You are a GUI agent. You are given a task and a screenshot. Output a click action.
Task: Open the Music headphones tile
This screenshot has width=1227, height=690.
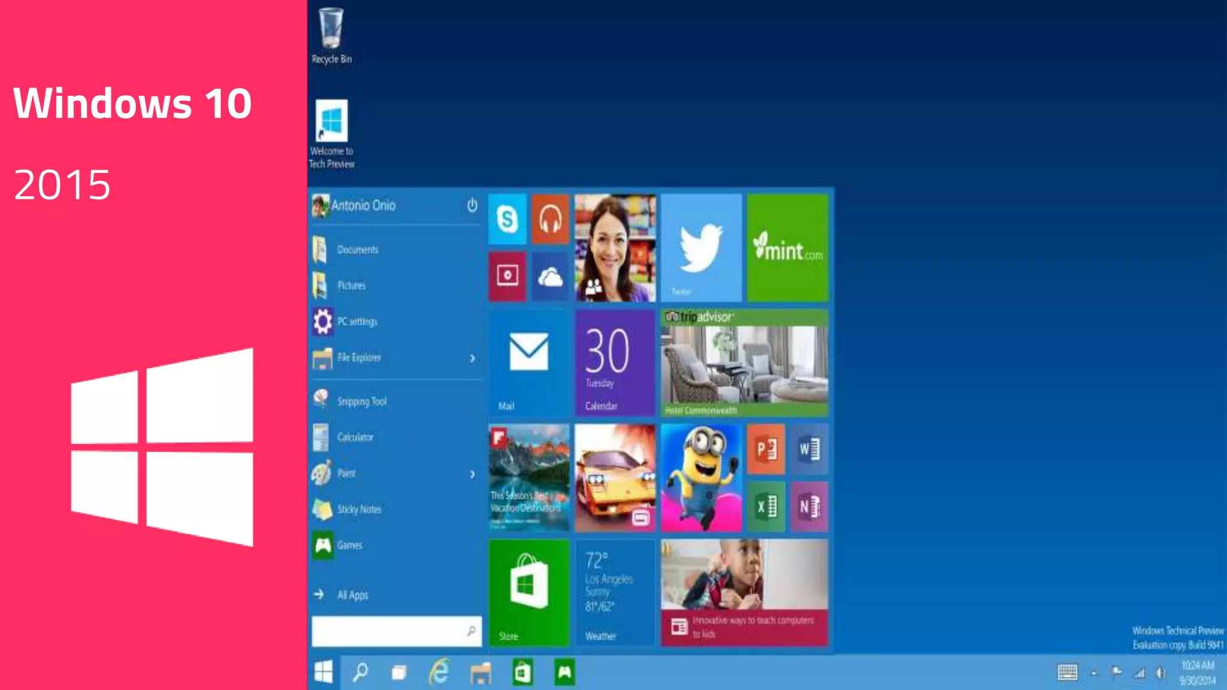550,219
